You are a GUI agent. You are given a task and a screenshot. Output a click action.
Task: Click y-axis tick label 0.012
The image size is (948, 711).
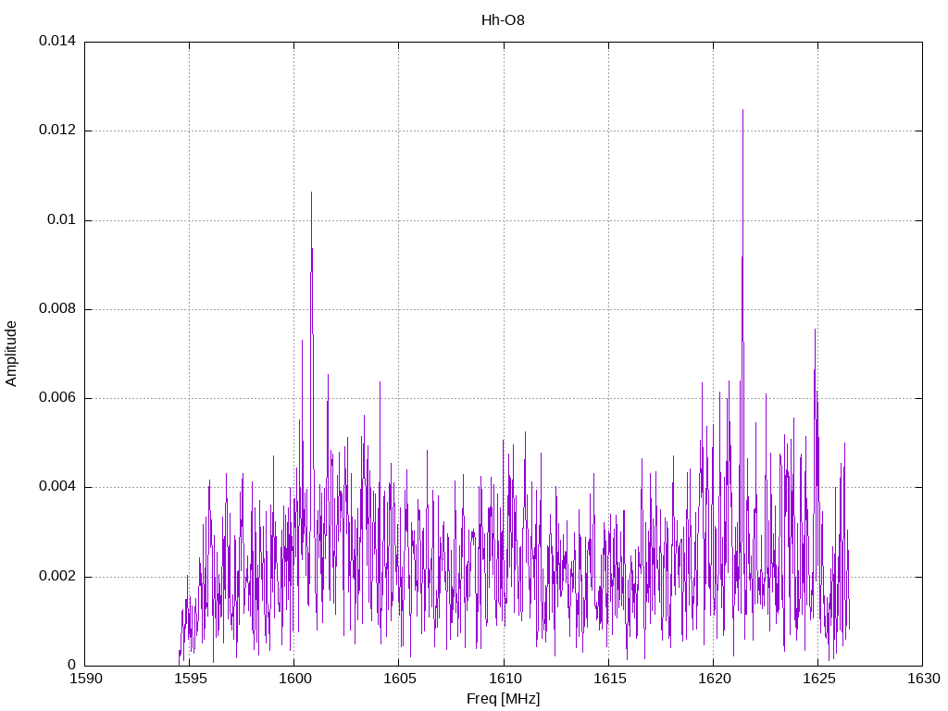tap(57, 131)
